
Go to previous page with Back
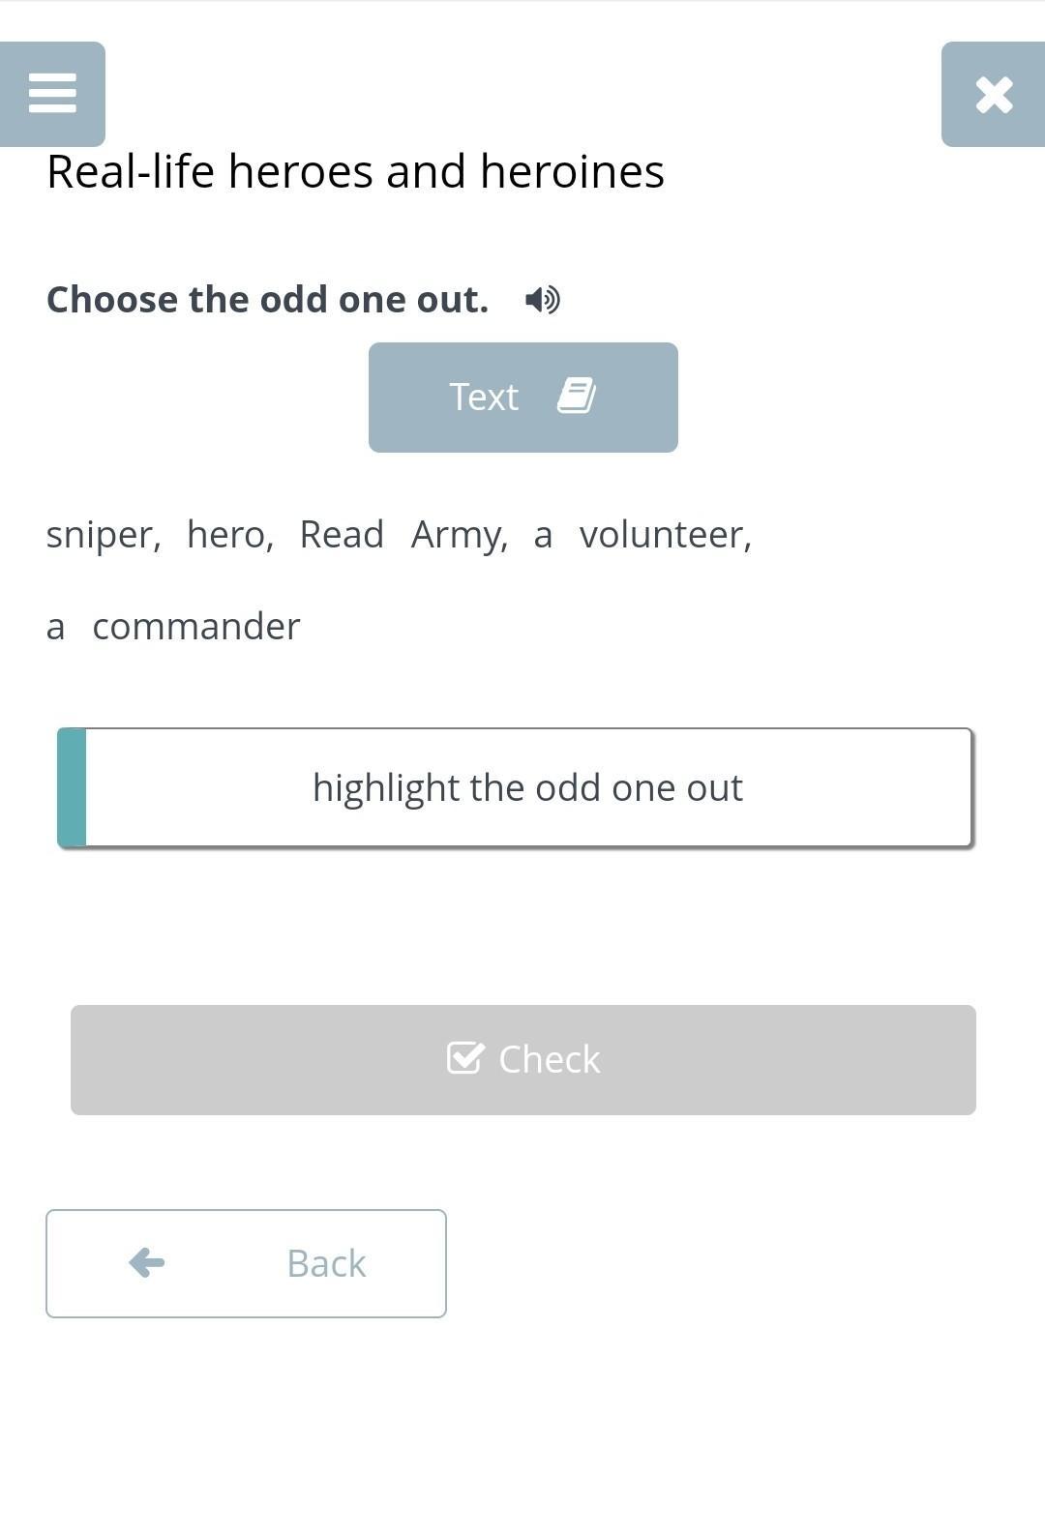click(x=246, y=1263)
